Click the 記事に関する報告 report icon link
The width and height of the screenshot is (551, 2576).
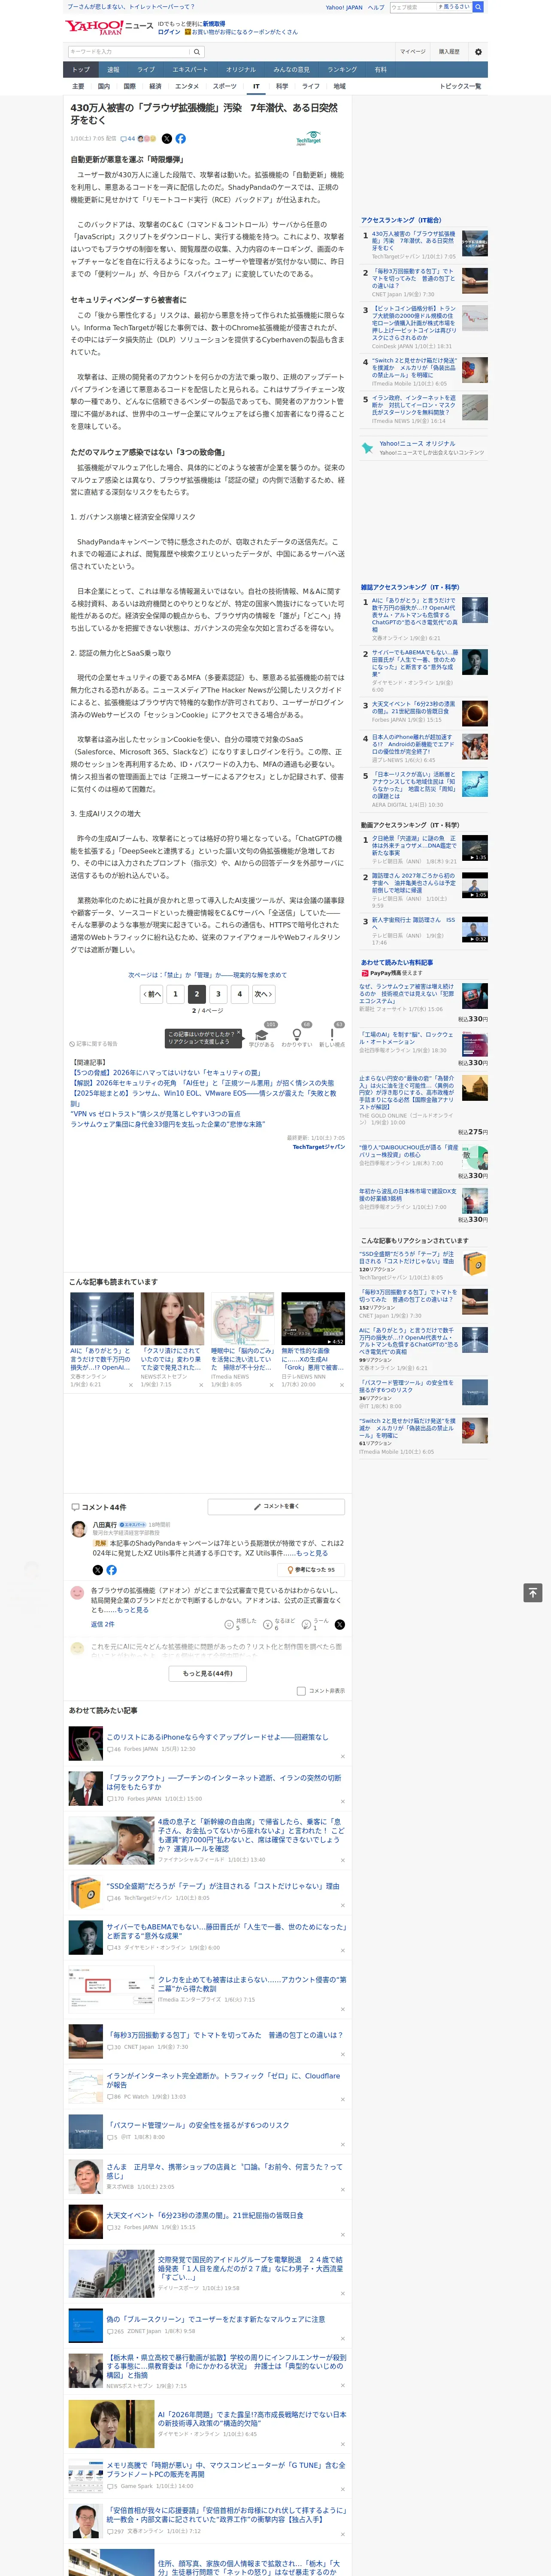94,1044
